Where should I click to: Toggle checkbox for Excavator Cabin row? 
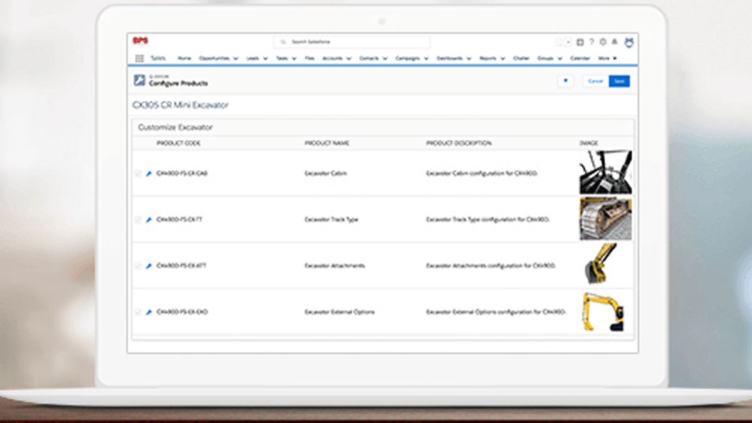138,174
